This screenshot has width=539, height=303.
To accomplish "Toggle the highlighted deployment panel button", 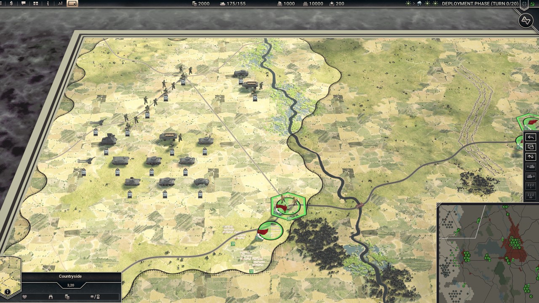I will coord(72,3).
